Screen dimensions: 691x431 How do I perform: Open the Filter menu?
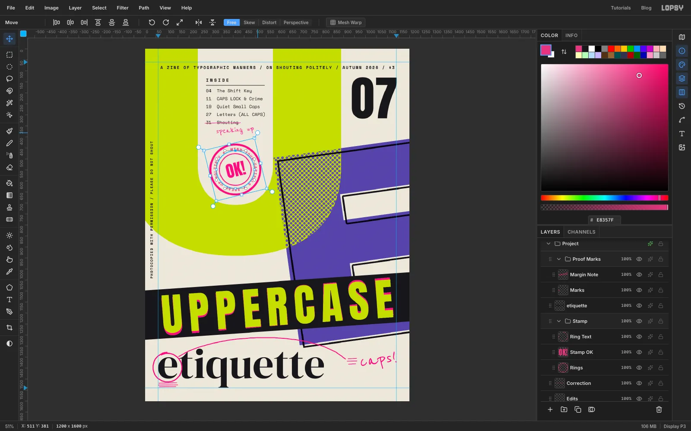[x=123, y=8]
